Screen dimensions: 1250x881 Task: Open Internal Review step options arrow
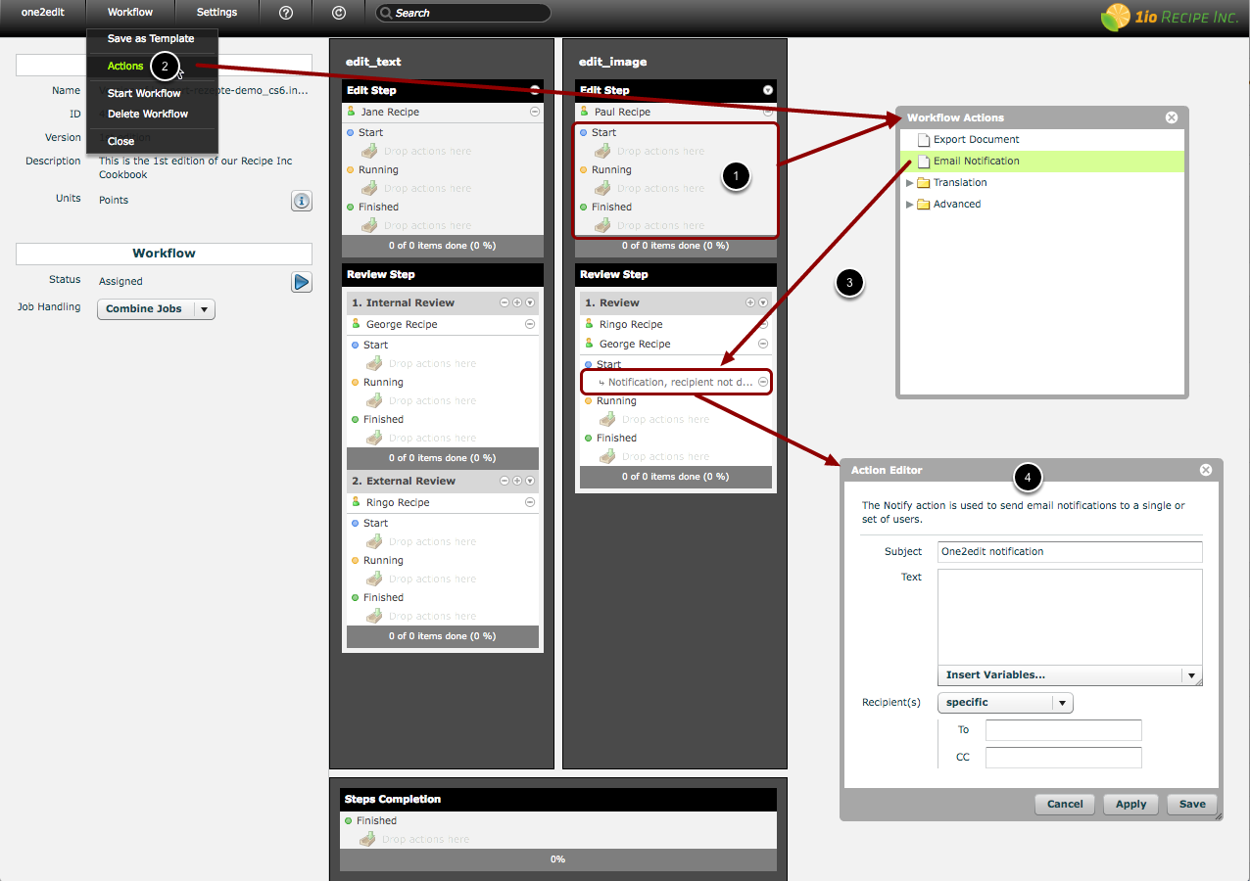530,303
